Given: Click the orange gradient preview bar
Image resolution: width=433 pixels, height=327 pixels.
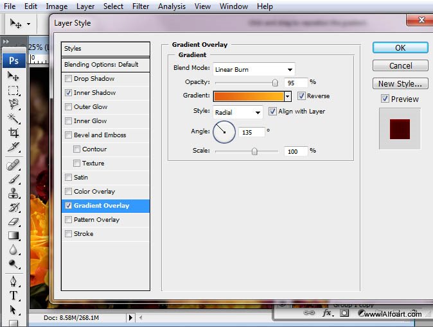Looking at the screenshot, I should click(x=249, y=97).
